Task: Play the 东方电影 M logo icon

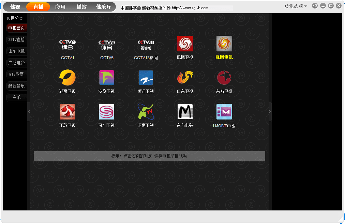Action: coord(185,112)
